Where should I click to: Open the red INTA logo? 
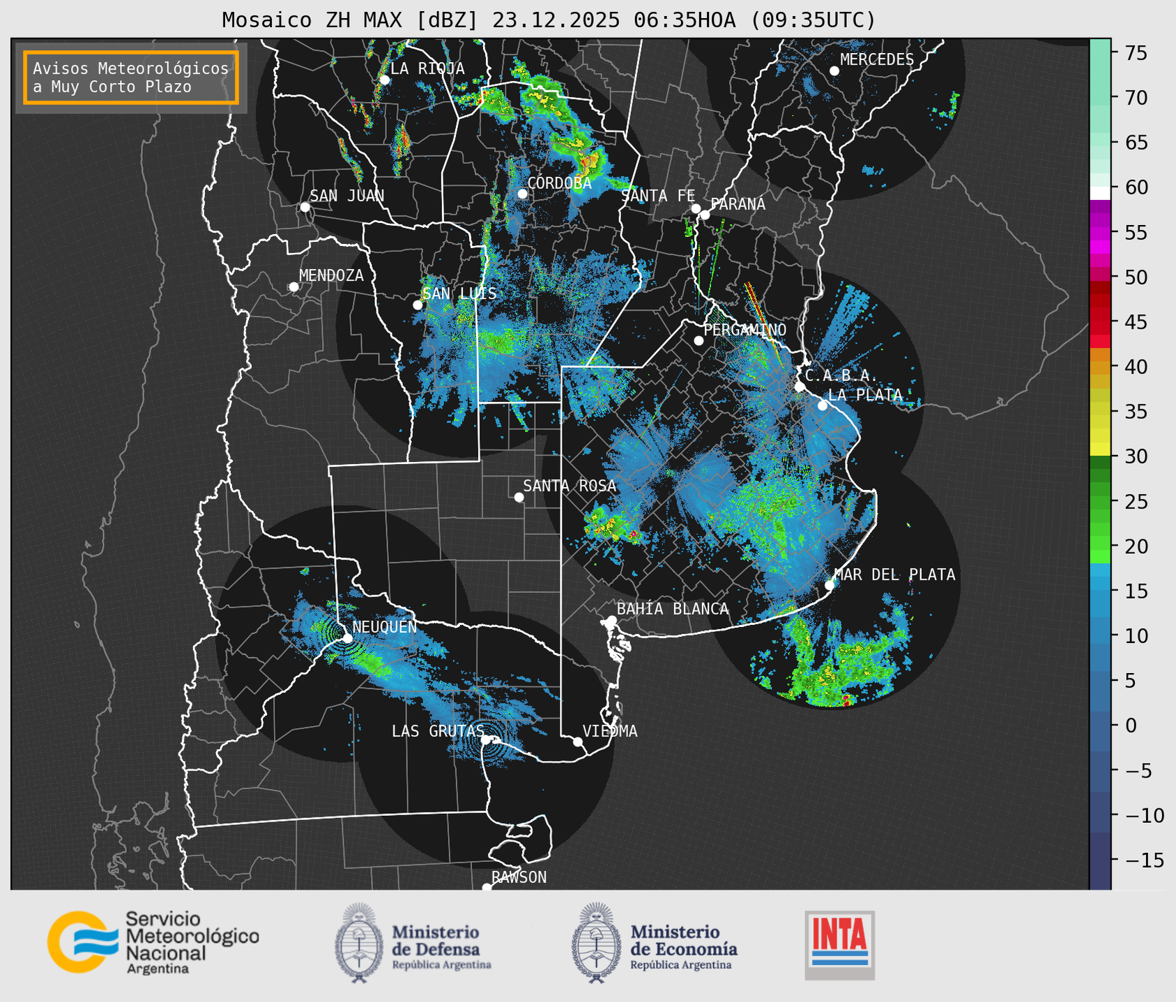[840, 945]
